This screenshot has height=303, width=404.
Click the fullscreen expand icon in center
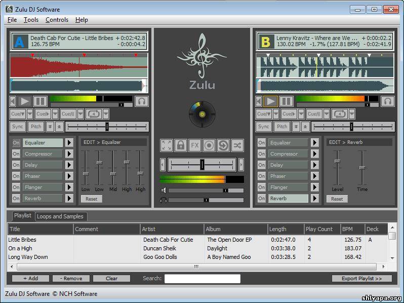[167, 145]
